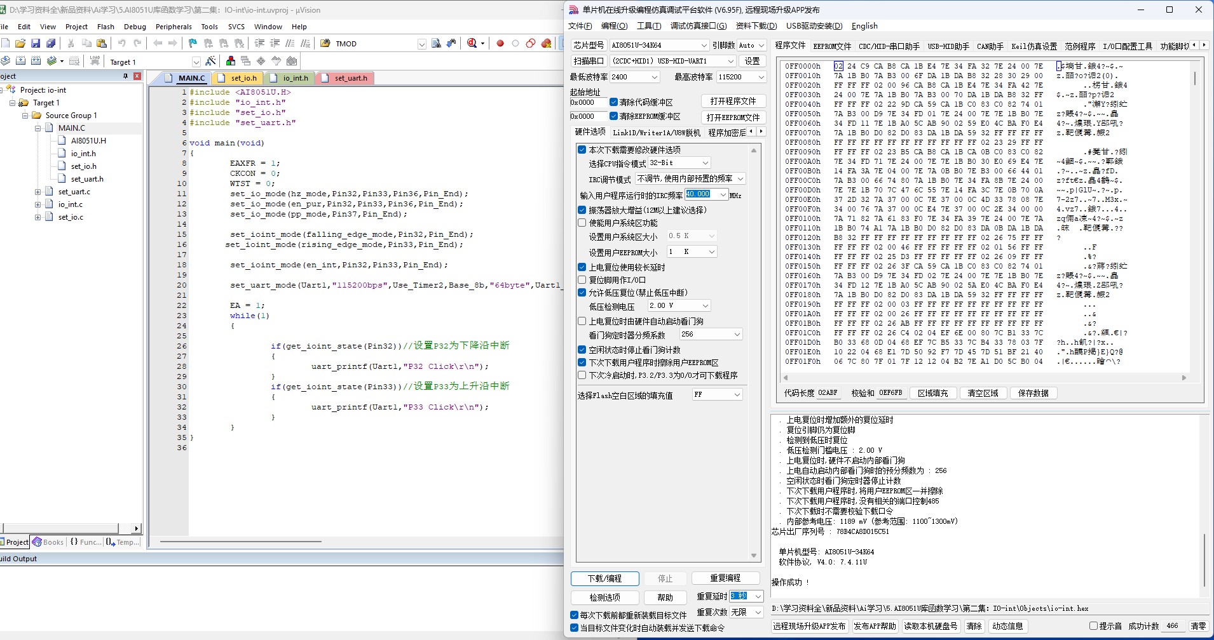1214x640 pixels.
Task: Open the Debug menu in µVision
Action: pyautogui.click(x=135, y=27)
